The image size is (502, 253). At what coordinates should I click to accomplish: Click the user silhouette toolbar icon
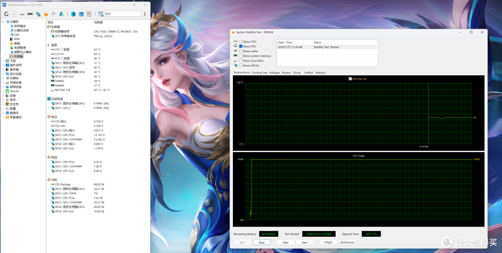(x=62, y=14)
